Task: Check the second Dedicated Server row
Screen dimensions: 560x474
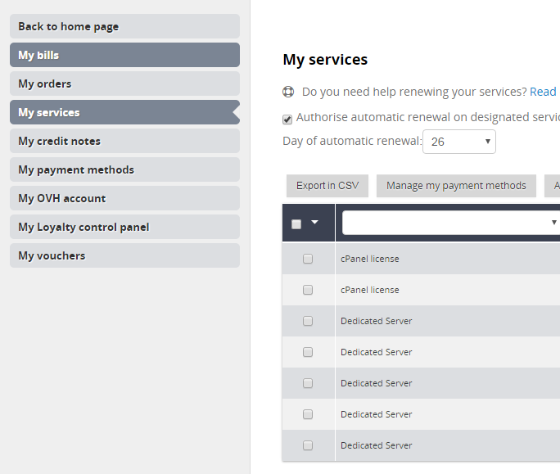Action: 308,352
